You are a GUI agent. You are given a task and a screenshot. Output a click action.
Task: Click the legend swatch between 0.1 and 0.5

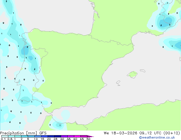point(5,136)
